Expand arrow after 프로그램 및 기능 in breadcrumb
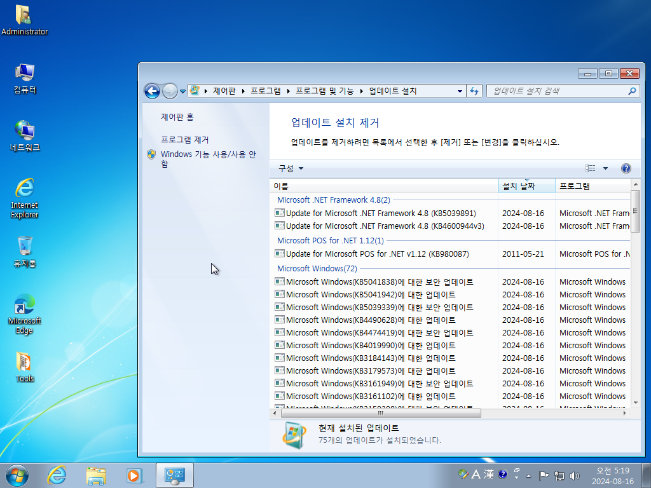 coord(362,91)
